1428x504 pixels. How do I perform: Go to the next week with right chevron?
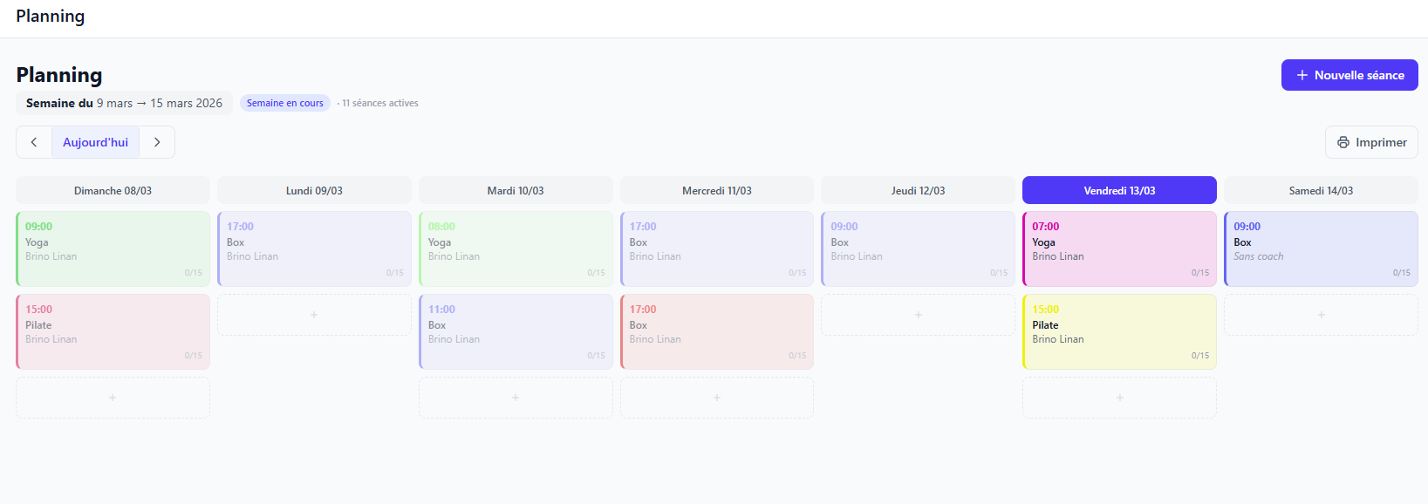click(157, 142)
